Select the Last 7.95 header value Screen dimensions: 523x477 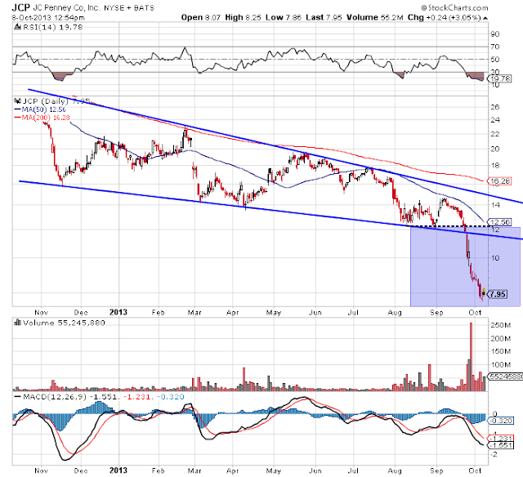pyautogui.click(x=324, y=17)
